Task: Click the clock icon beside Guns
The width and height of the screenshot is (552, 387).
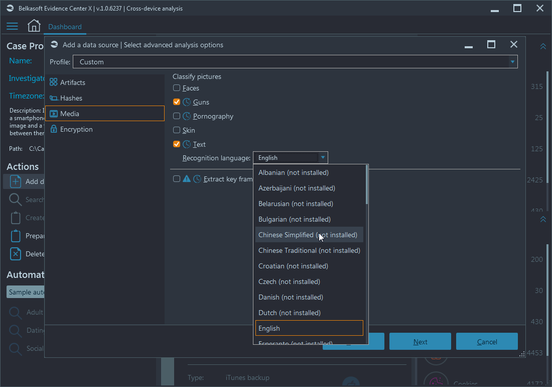Action: coord(187,102)
